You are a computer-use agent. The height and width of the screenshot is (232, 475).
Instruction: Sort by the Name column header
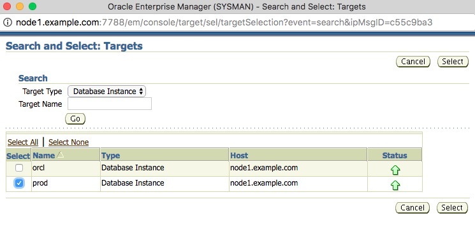43,156
